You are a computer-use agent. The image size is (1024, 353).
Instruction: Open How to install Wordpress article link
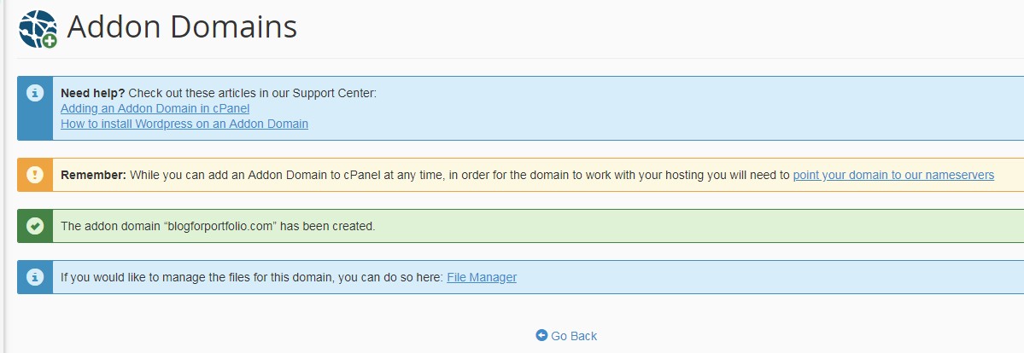184,124
